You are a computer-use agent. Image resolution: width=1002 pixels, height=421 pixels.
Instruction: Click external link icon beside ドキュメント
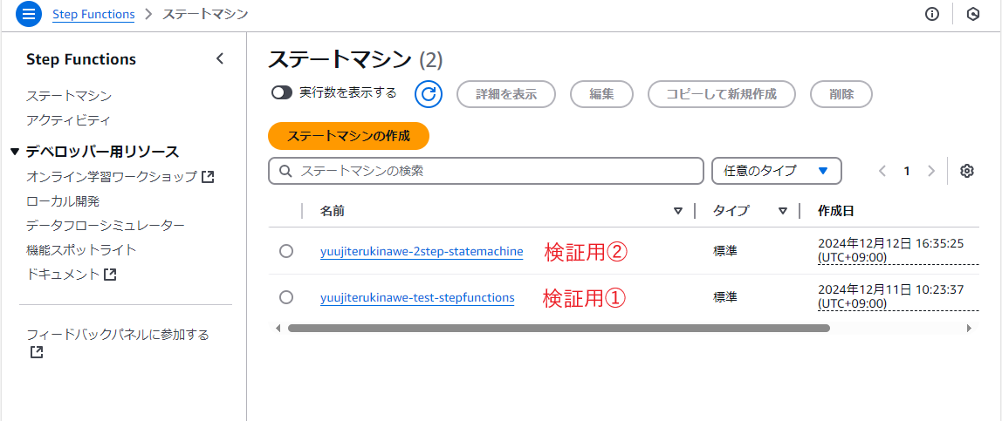(110, 275)
